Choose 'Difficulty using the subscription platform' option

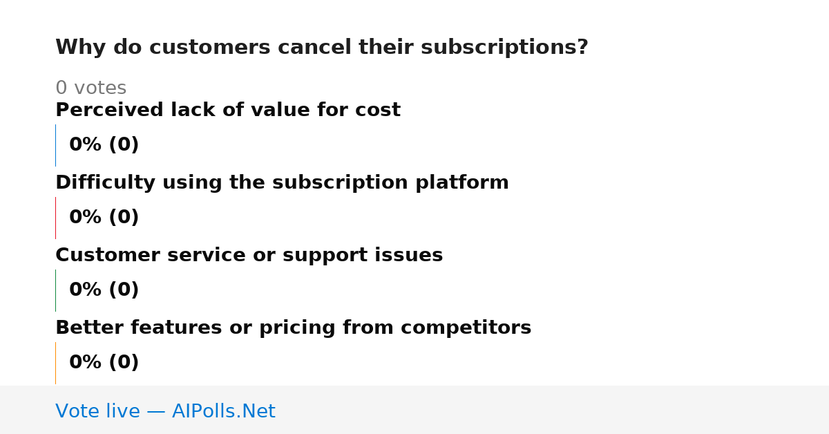tap(282, 182)
